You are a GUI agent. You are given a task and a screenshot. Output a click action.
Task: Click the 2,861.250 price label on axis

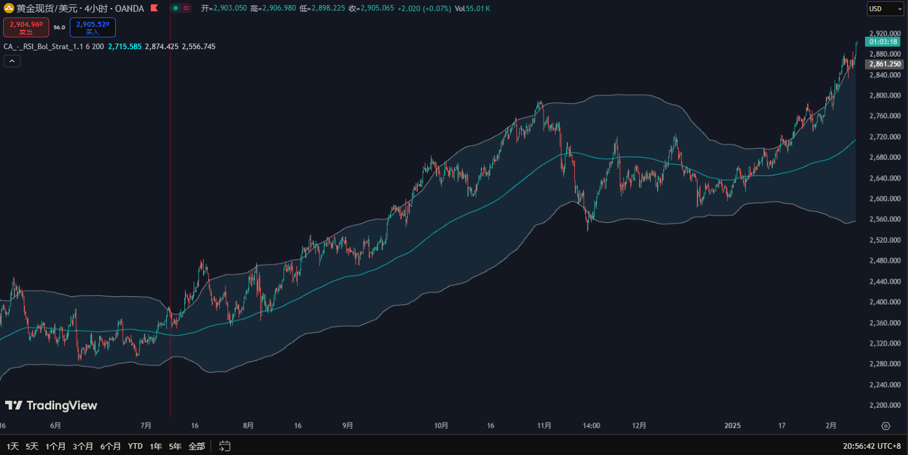pos(885,64)
